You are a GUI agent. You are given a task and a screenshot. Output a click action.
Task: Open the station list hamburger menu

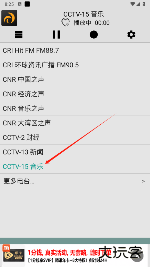tap(19, 35)
